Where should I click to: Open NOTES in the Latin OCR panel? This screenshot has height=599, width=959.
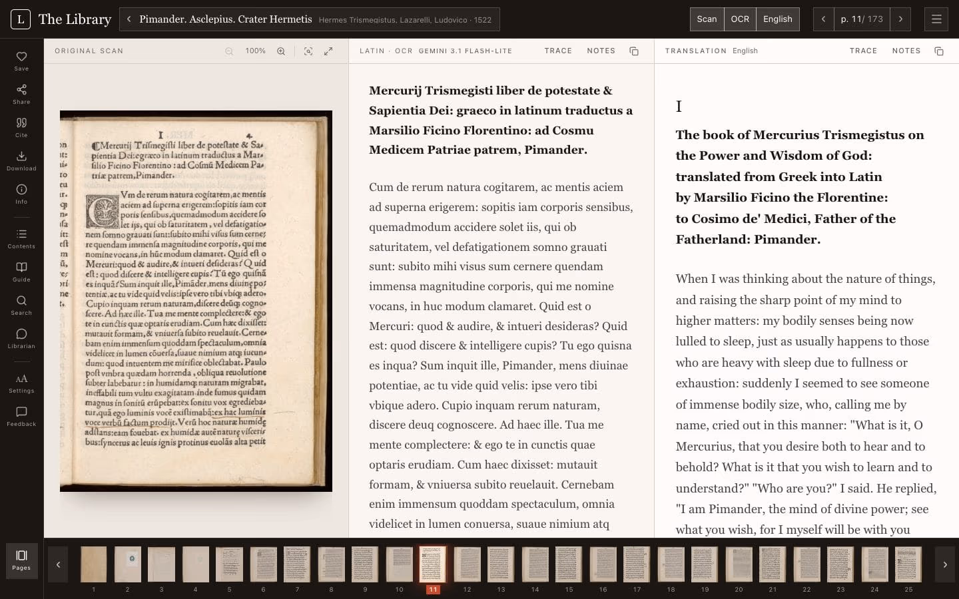[x=601, y=51]
